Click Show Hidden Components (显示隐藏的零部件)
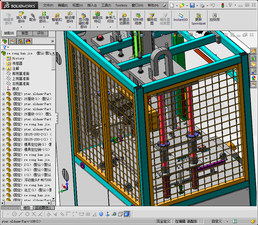This screenshot has height=225, width=258. pos(83,20)
